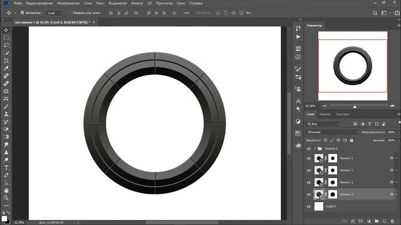The height and width of the screenshot is (225, 401).
Task: Select the Brush tool
Action: pos(6,106)
